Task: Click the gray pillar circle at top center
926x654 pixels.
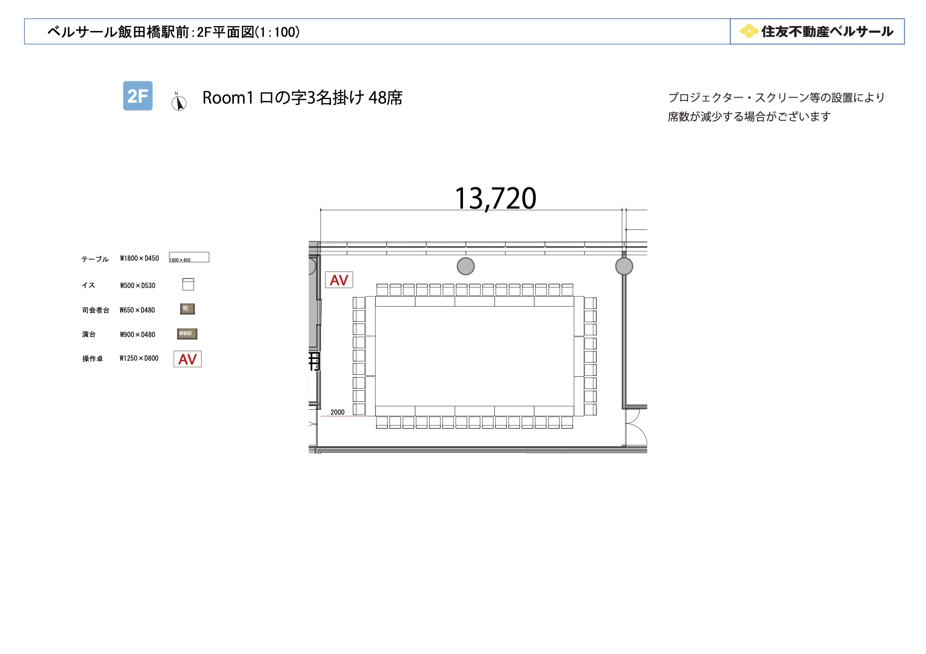Action: click(466, 266)
